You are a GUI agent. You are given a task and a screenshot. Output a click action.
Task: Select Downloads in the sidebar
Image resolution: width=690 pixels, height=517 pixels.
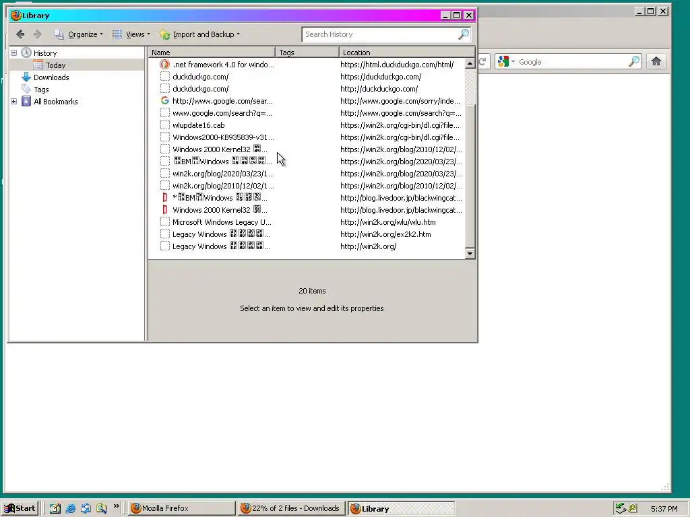click(x=51, y=77)
